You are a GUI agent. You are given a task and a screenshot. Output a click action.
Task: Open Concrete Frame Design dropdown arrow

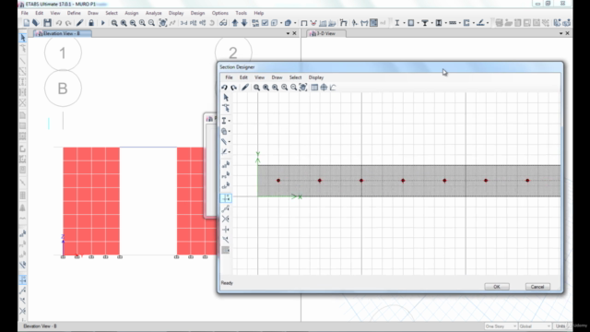tap(418, 23)
